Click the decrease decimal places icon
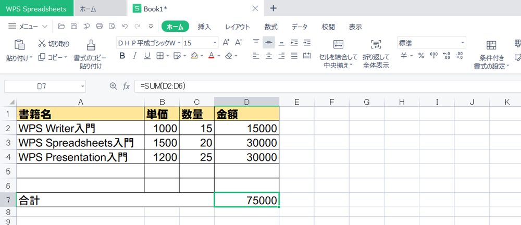 [460, 56]
